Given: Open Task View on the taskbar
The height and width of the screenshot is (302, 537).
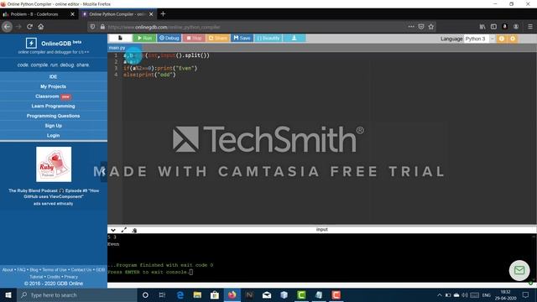Looking at the screenshot, I should tap(162, 294).
